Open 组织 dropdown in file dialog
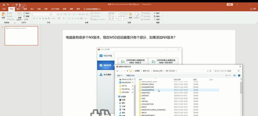 click(120, 75)
